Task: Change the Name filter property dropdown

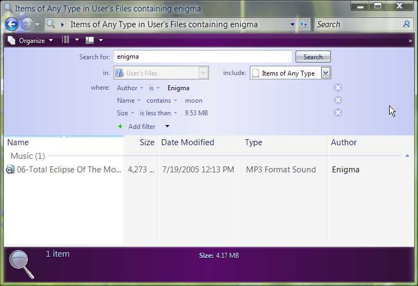Action: pos(128,101)
